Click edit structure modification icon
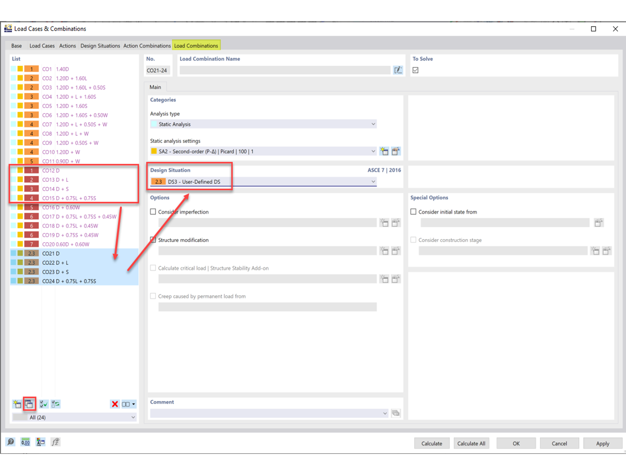 [396, 251]
